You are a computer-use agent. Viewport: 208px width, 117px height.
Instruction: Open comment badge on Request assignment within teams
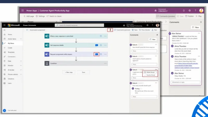96,54
